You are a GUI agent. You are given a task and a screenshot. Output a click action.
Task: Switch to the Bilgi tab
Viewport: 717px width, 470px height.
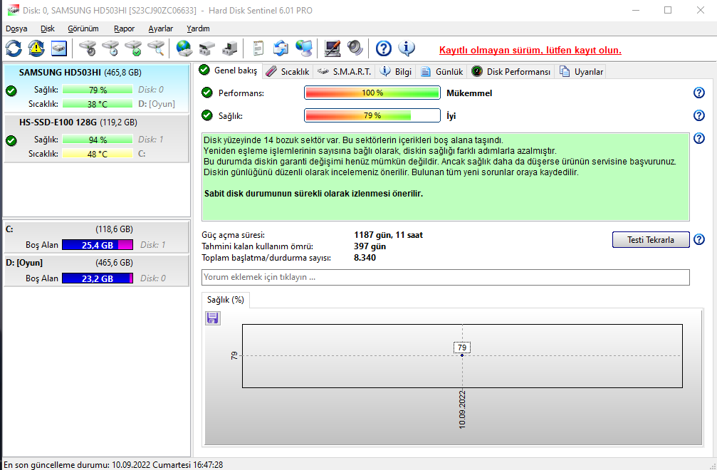click(x=397, y=72)
